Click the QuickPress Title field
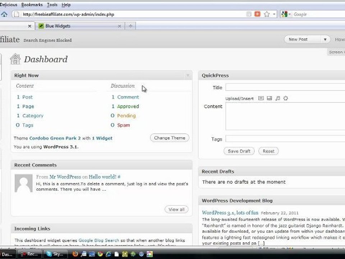 285,87
